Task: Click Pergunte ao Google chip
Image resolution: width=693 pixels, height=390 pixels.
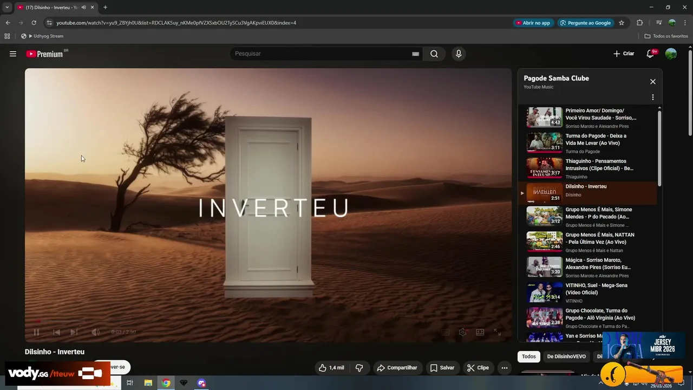Action: tap(585, 23)
